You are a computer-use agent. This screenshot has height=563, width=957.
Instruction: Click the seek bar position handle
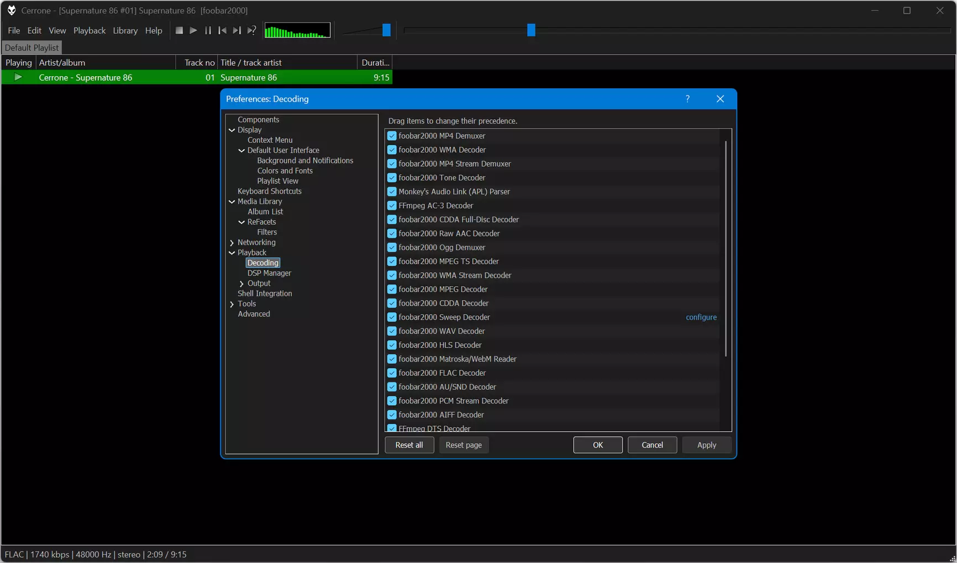531,30
